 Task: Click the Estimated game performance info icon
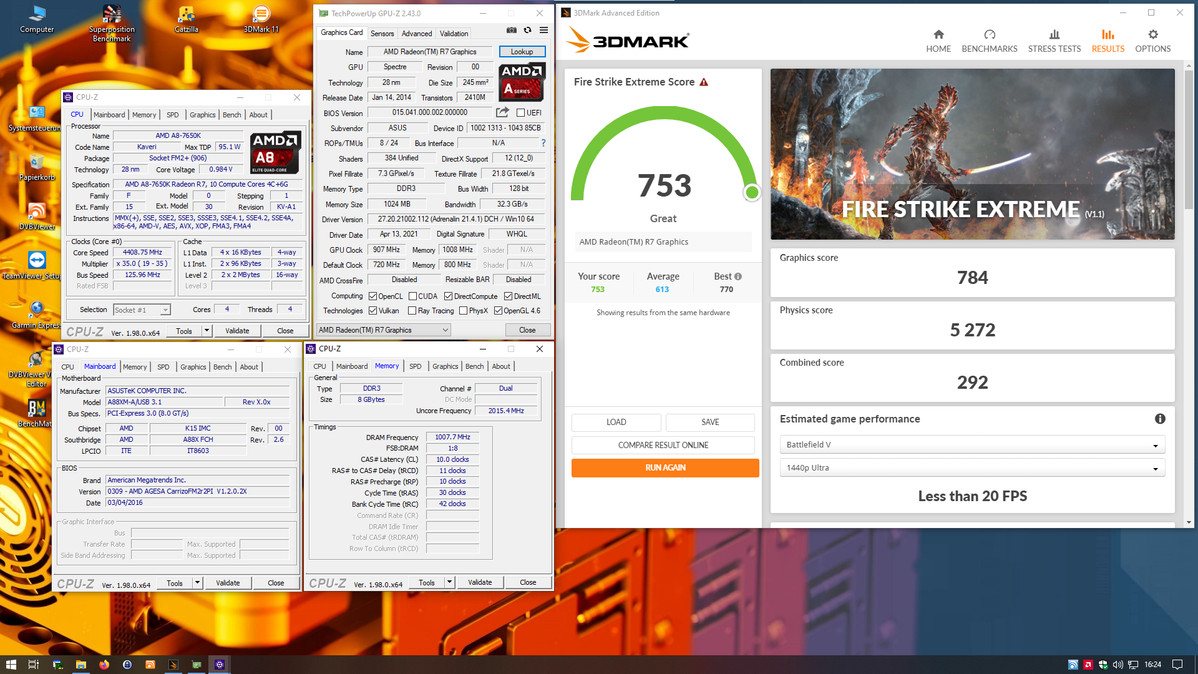(1160, 419)
